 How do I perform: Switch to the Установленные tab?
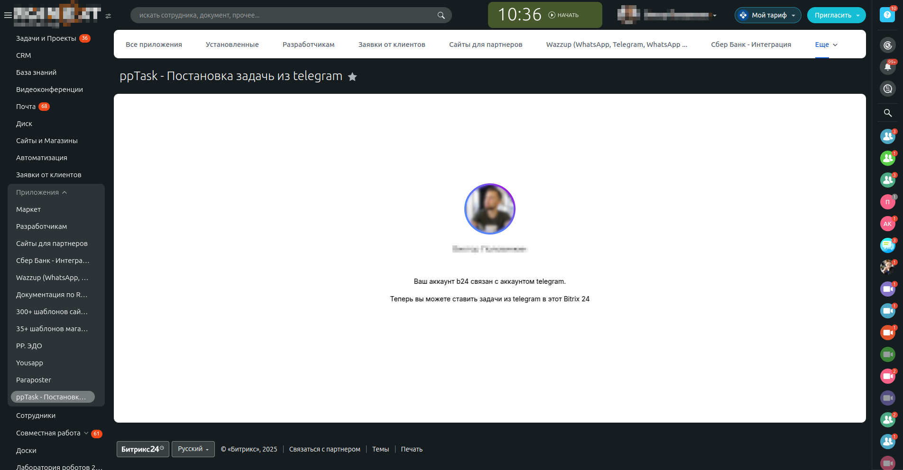[232, 45]
